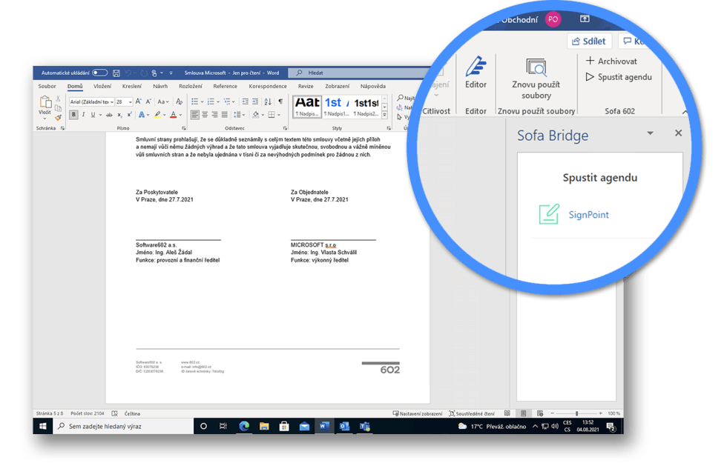Click the Text Effects blue A icon
The width and height of the screenshot is (727, 466).
[142, 114]
